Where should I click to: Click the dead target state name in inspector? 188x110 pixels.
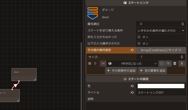point(105,17)
